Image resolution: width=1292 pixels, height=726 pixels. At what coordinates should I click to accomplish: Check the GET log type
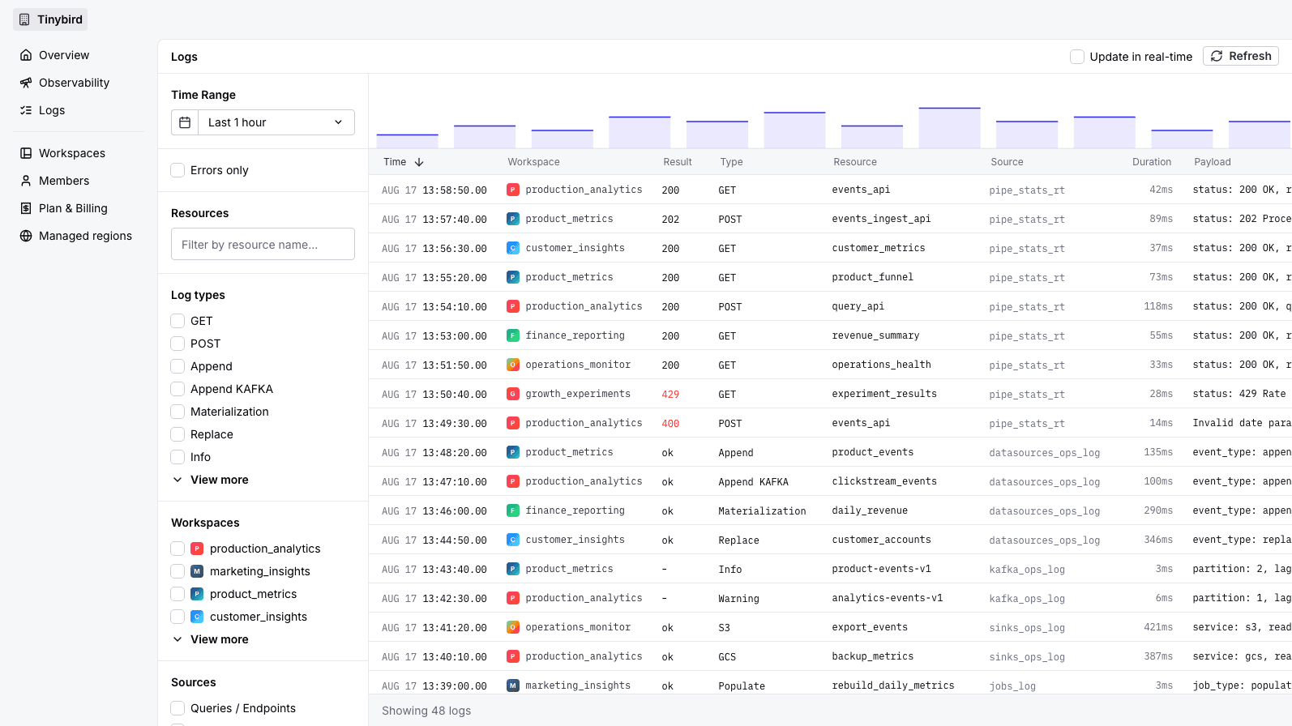[178, 321]
